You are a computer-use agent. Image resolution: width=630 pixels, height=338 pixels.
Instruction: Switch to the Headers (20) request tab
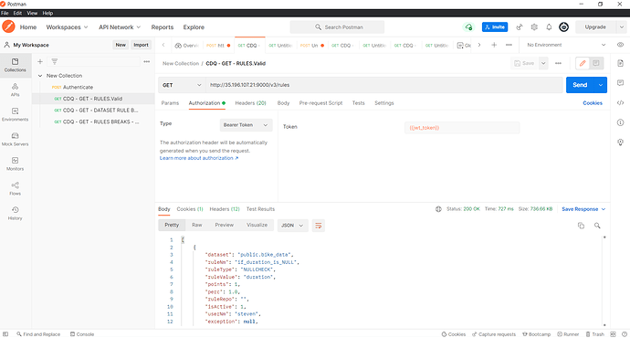click(250, 103)
